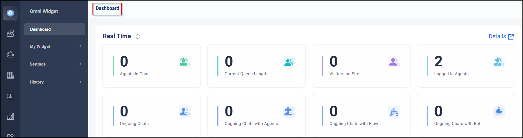Click the Ongoing Chats with Bot icon
Viewport: 523px width, 138px height.
(x=499, y=112)
